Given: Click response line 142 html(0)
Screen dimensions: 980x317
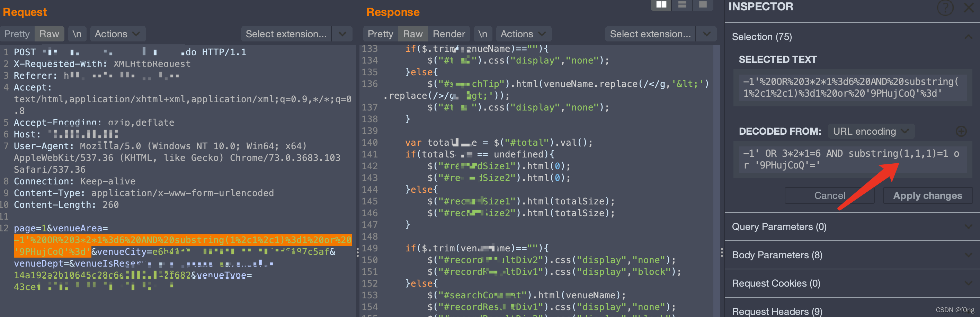Looking at the screenshot, I should pyautogui.click(x=499, y=166).
